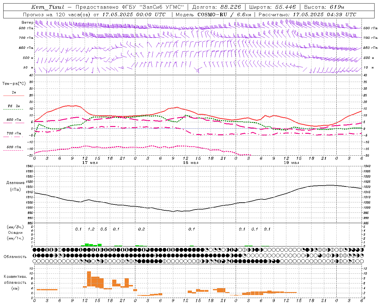Click the Облачность cloud cover label

(x=15, y=257)
